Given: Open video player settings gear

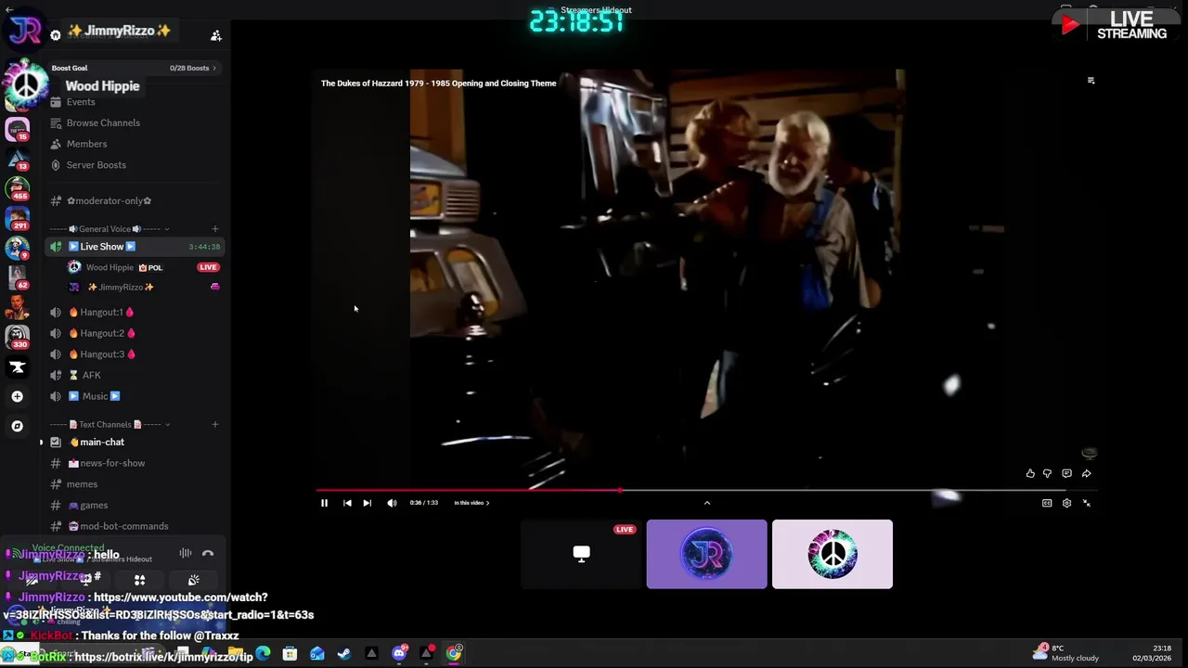Looking at the screenshot, I should tap(1066, 503).
